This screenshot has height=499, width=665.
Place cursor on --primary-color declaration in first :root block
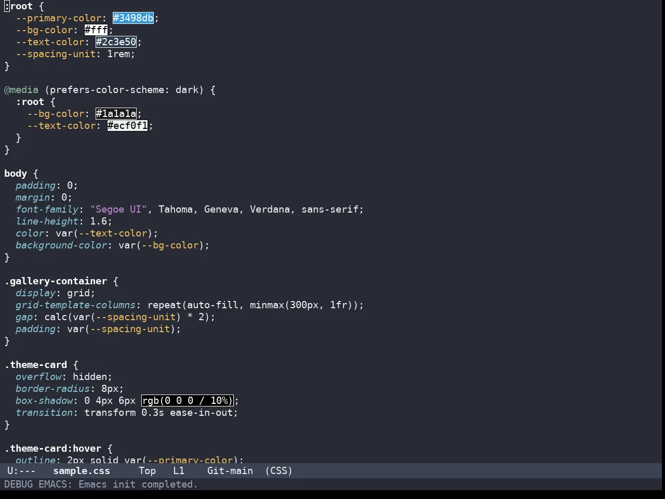59,18
